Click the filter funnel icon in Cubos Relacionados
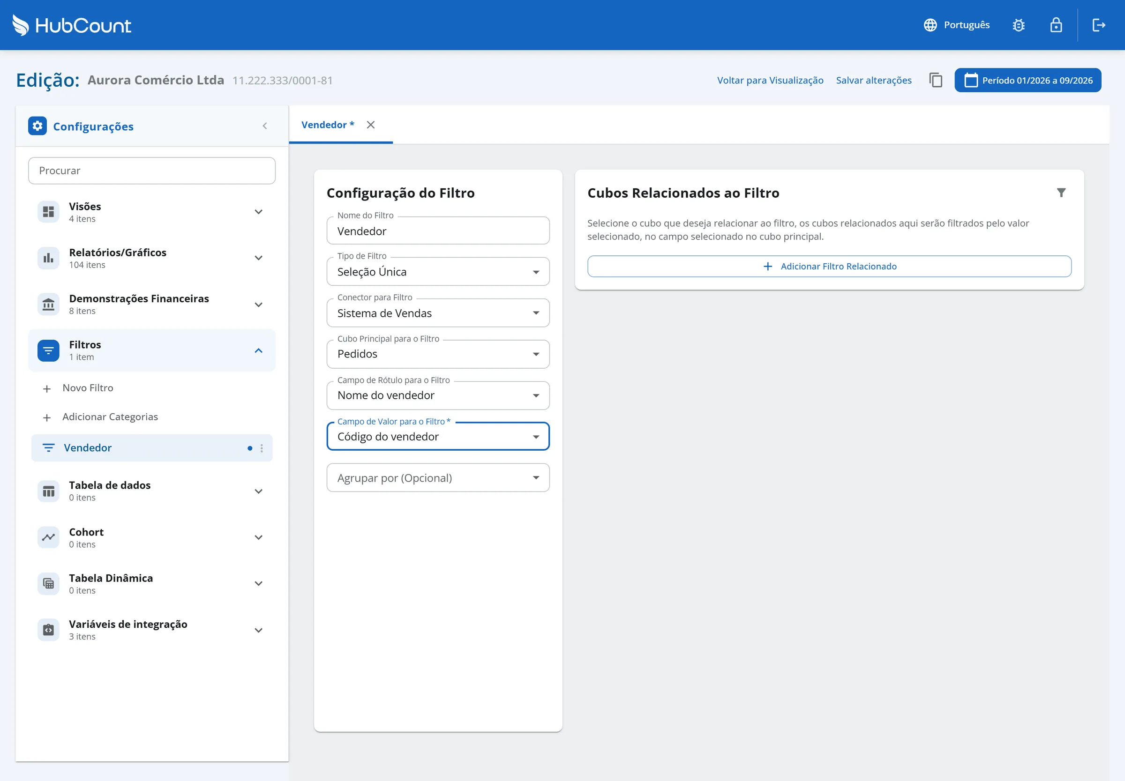Image resolution: width=1125 pixels, height=781 pixels. (1061, 192)
